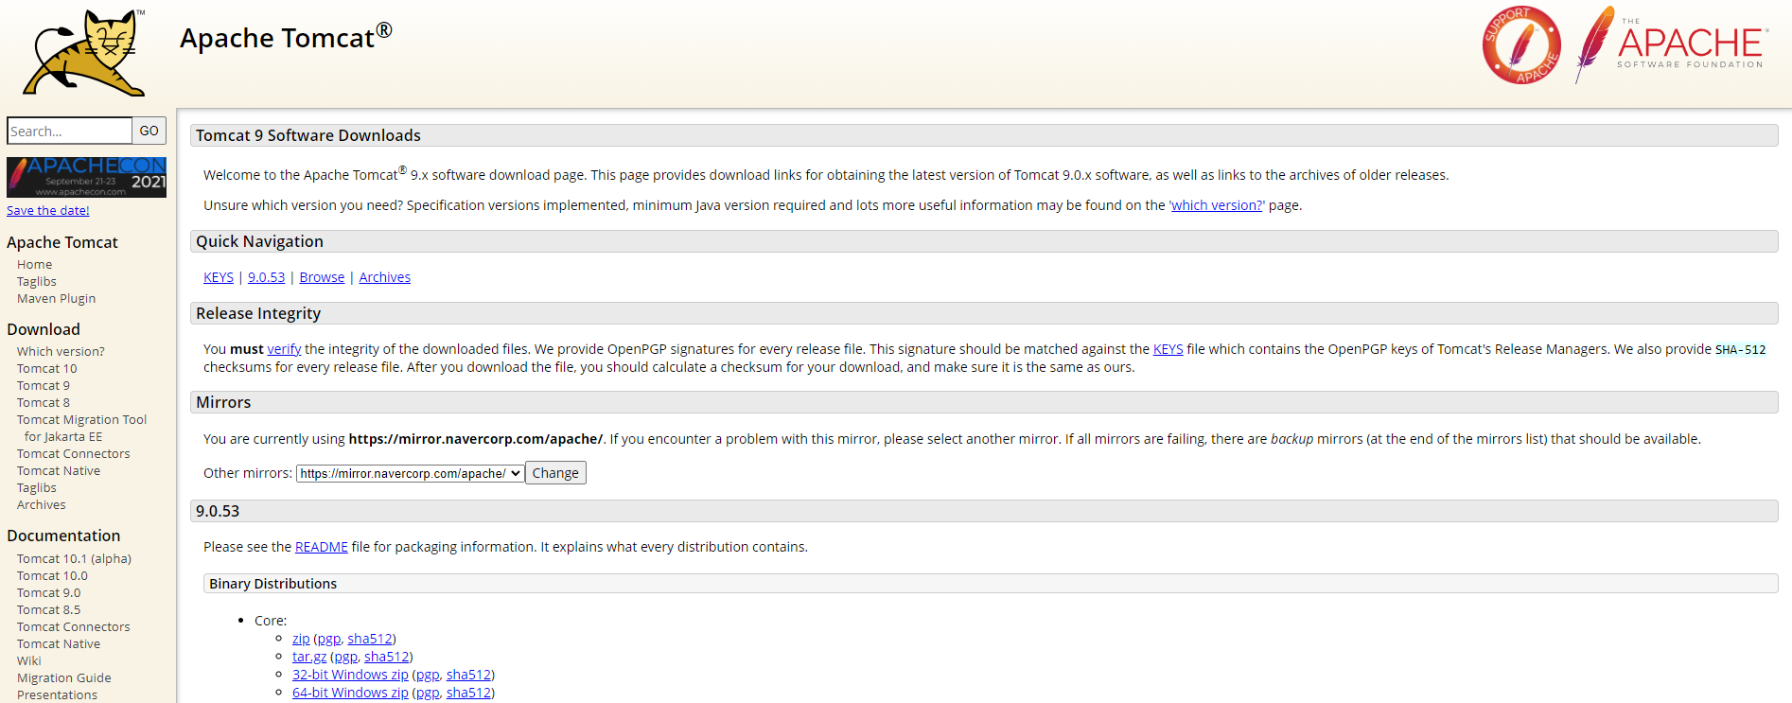Click the Apache Software Foundation logo

tap(1672, 44)
